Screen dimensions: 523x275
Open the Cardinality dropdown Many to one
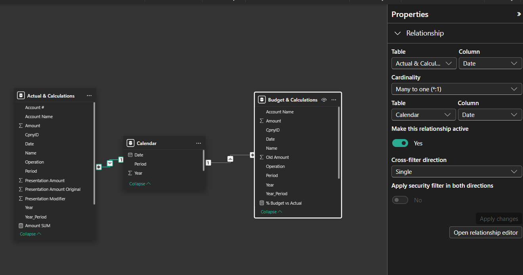tap(457, 89)
